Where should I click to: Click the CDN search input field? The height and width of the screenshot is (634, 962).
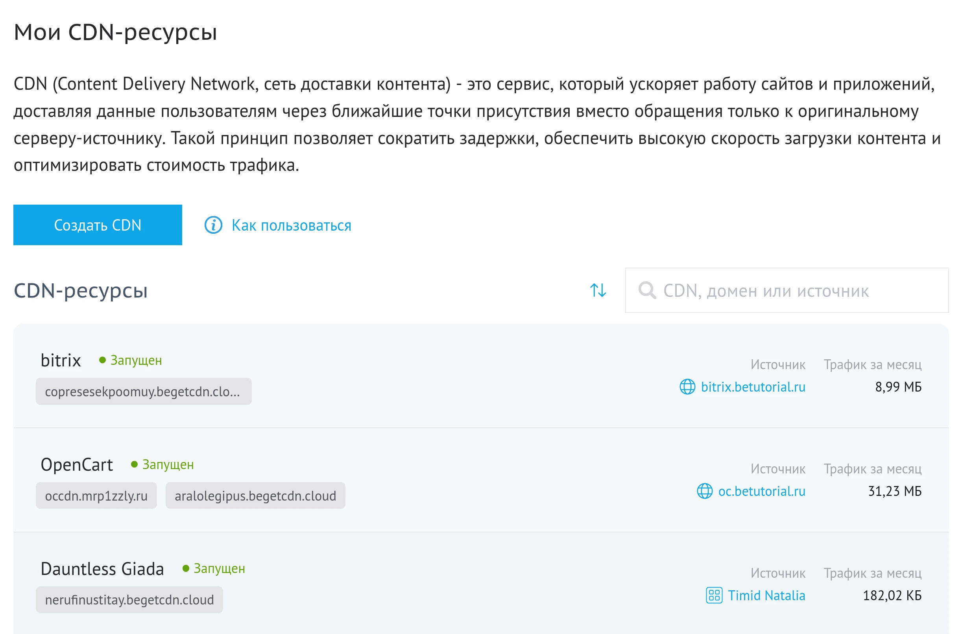788,290
